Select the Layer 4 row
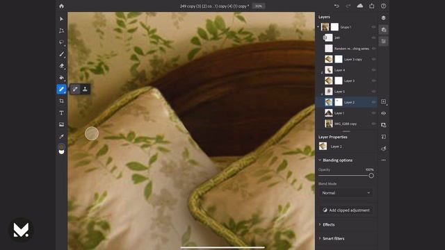Screen dimensions: 445x250 346,70
